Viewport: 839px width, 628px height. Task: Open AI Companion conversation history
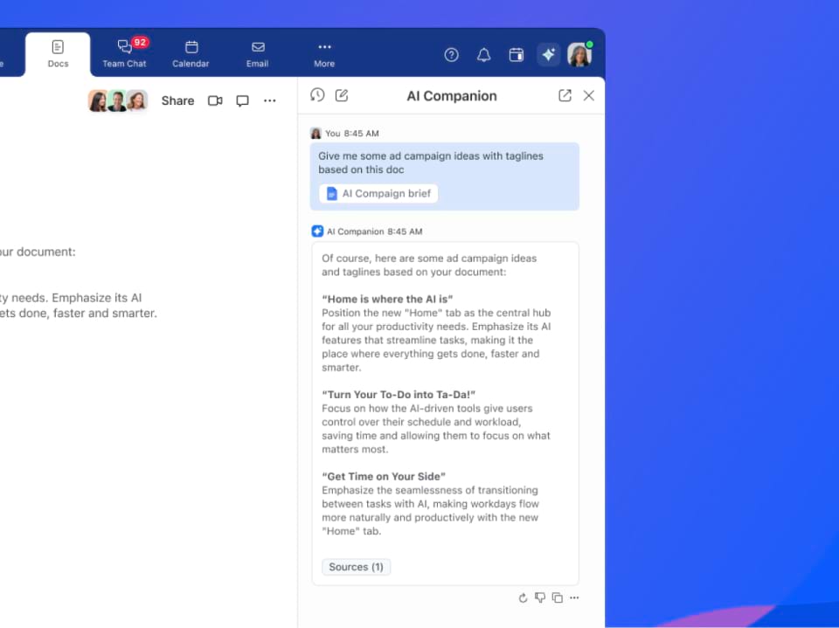click(x=317, y=95)
